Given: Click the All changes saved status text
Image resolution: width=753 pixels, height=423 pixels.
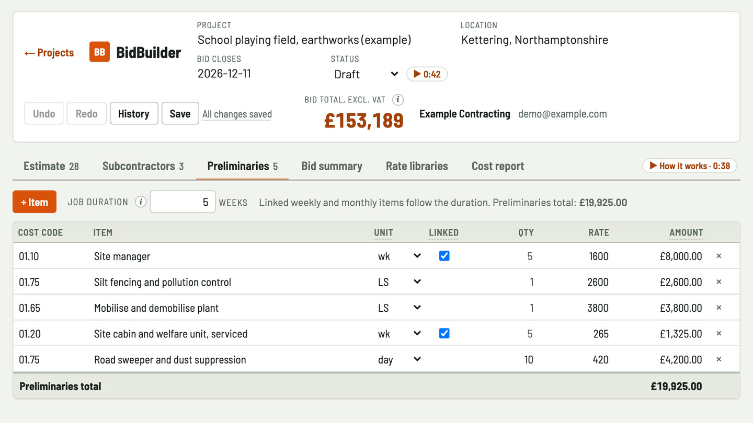Looking at the screenshot, I should (x=237, y=114).
